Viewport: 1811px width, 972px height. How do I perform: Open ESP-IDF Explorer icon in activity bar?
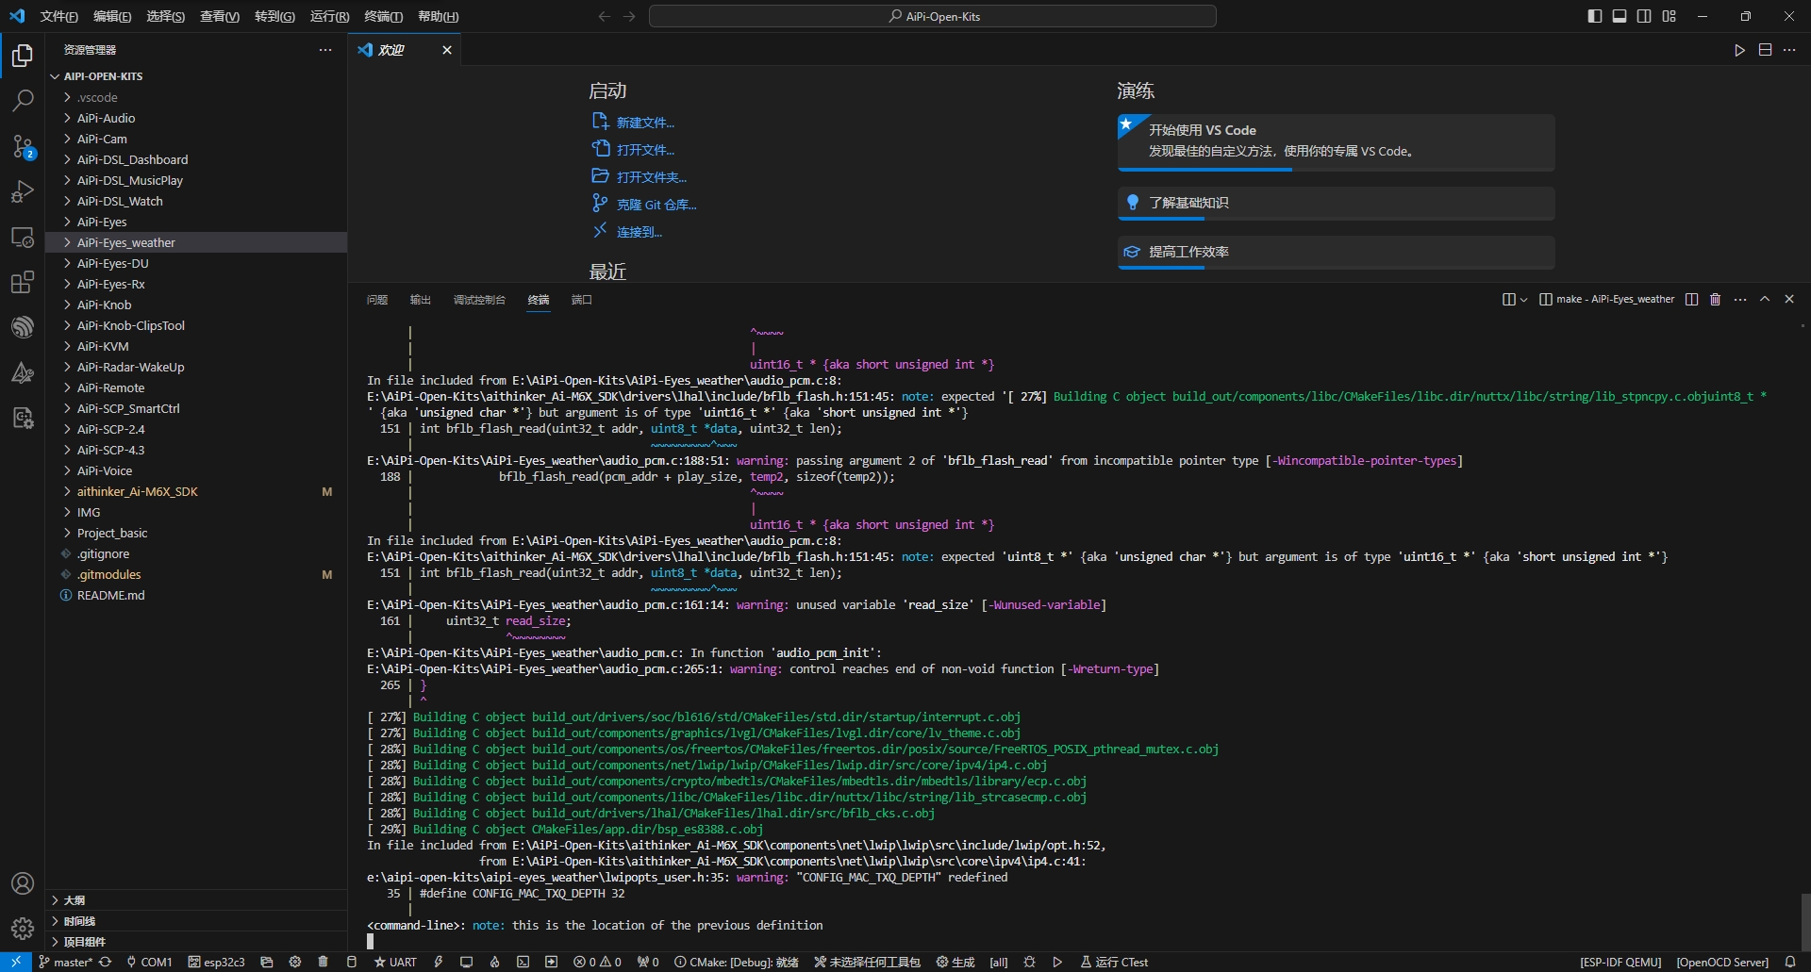[23, 327]
